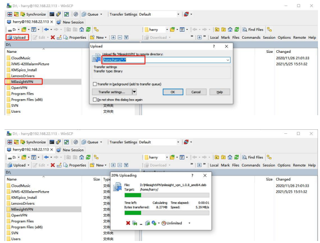Open terminal icon in bottom window toolbar

click(x=52, y=142)
